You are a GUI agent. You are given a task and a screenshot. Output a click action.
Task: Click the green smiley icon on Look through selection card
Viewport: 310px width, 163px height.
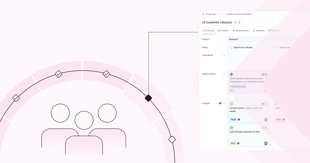231,128
